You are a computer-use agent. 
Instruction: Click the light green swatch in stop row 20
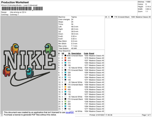pyautogui.click(x=65, y=101)
